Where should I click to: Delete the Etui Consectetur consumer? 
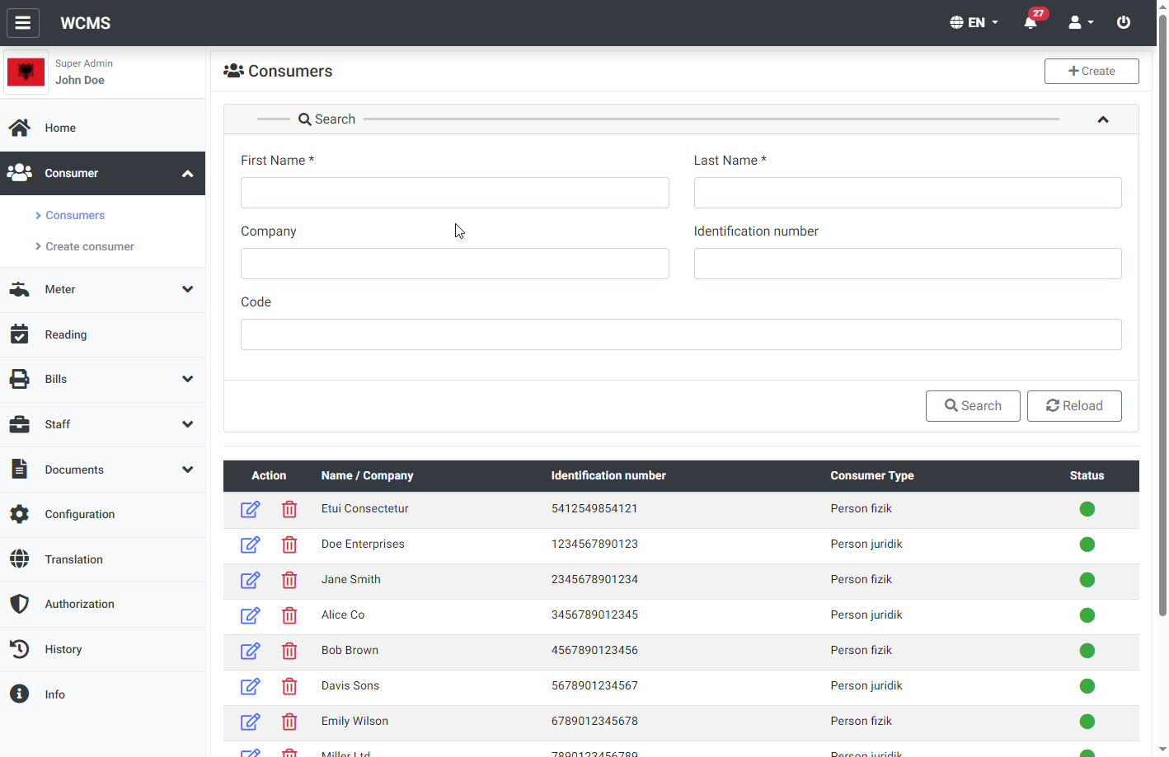pyautogui.click(x=289, y=509)
